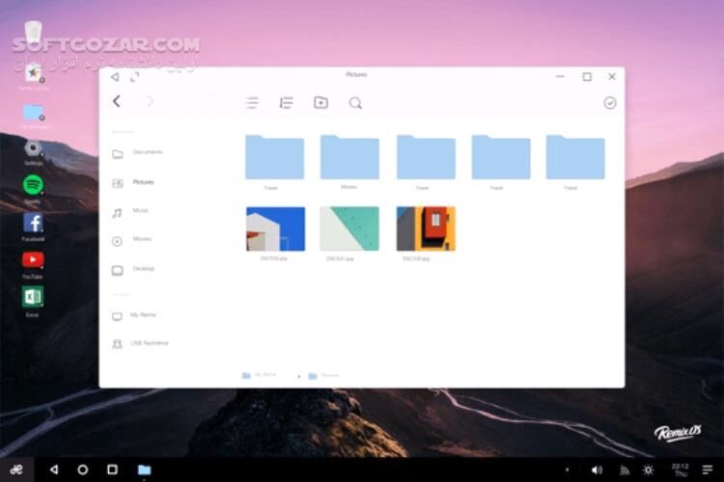Image resolution: width=724 pixels, height=482 pixels.
Task: Select the USB flash drive in the sidebar
Action: click(140, 343)
